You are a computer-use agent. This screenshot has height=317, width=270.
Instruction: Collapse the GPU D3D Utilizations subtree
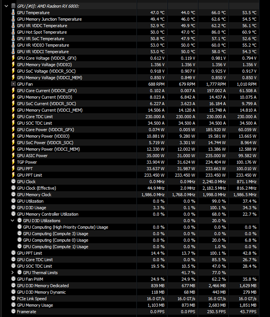coord(13,221)
